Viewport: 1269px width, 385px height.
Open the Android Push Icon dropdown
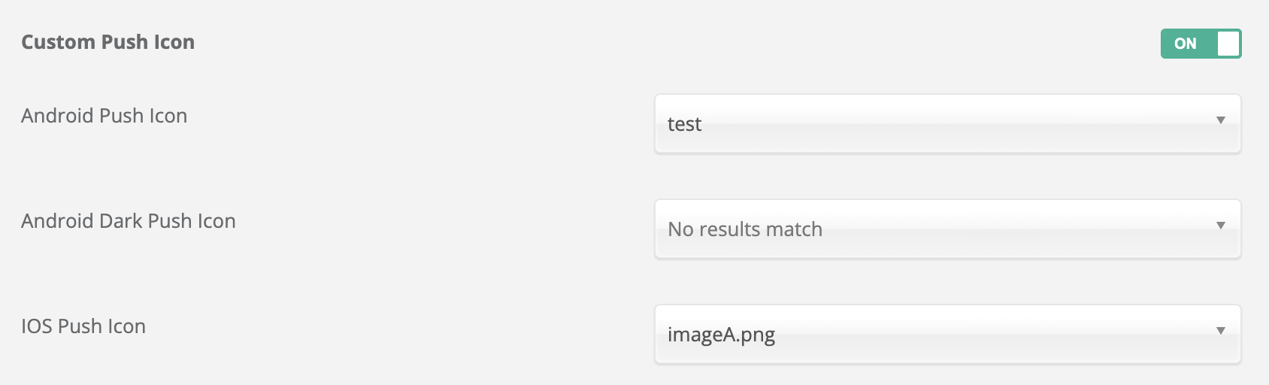(947, 124)
